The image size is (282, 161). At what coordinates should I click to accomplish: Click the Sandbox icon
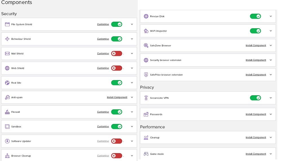7,127
